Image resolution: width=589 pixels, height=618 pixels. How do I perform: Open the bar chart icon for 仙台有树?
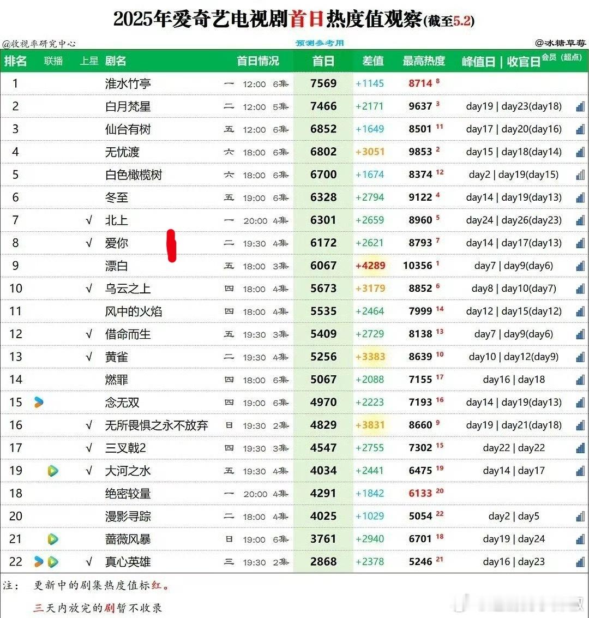click(x=580, y=129)
